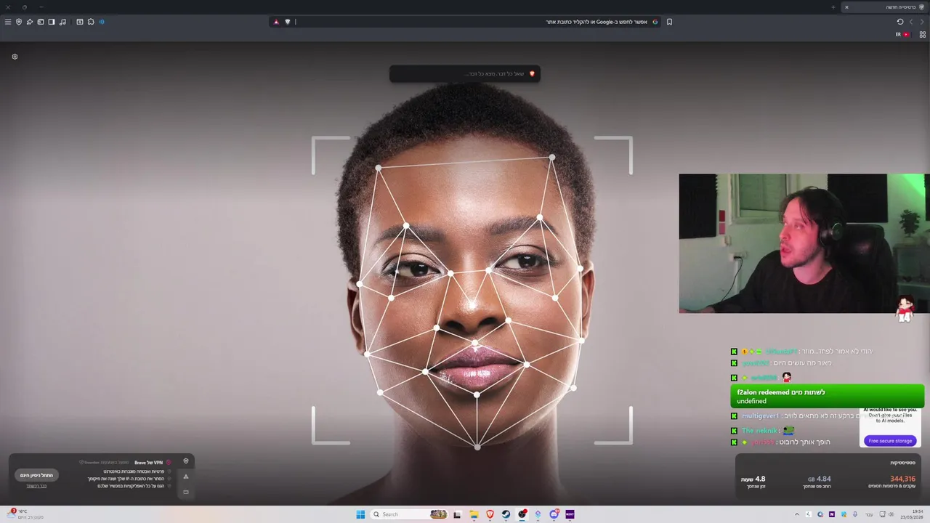This screenshot has height=523, width=930.
Task: Select VPN location pin icon in widget
Action: pos(186,461)
